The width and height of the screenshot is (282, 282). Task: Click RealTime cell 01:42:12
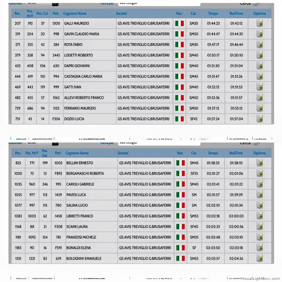tap(236, 23)
